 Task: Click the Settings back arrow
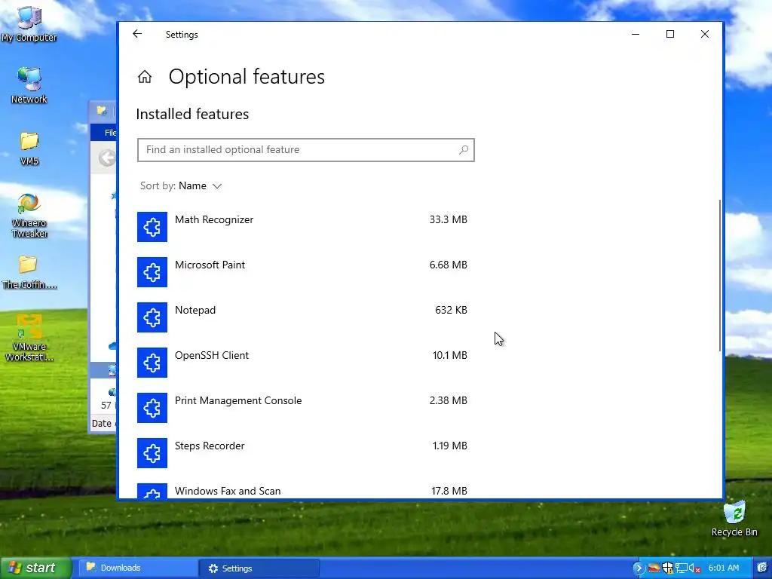[x=137, y=34]
